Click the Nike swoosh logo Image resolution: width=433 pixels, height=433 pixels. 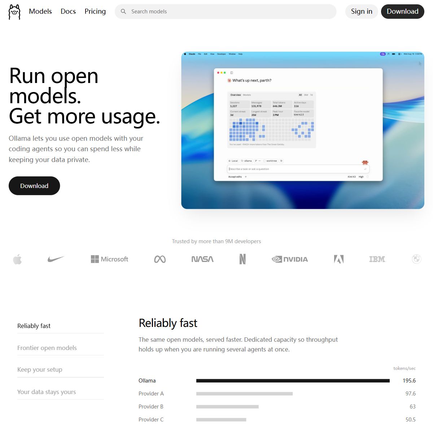click(x=56, y=259)
